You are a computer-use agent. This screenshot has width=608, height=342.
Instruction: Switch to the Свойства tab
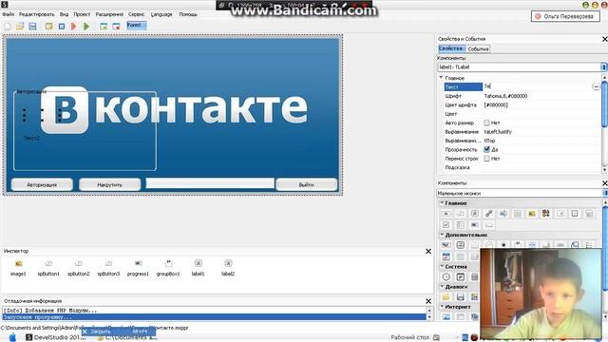(x=451, y=48)
